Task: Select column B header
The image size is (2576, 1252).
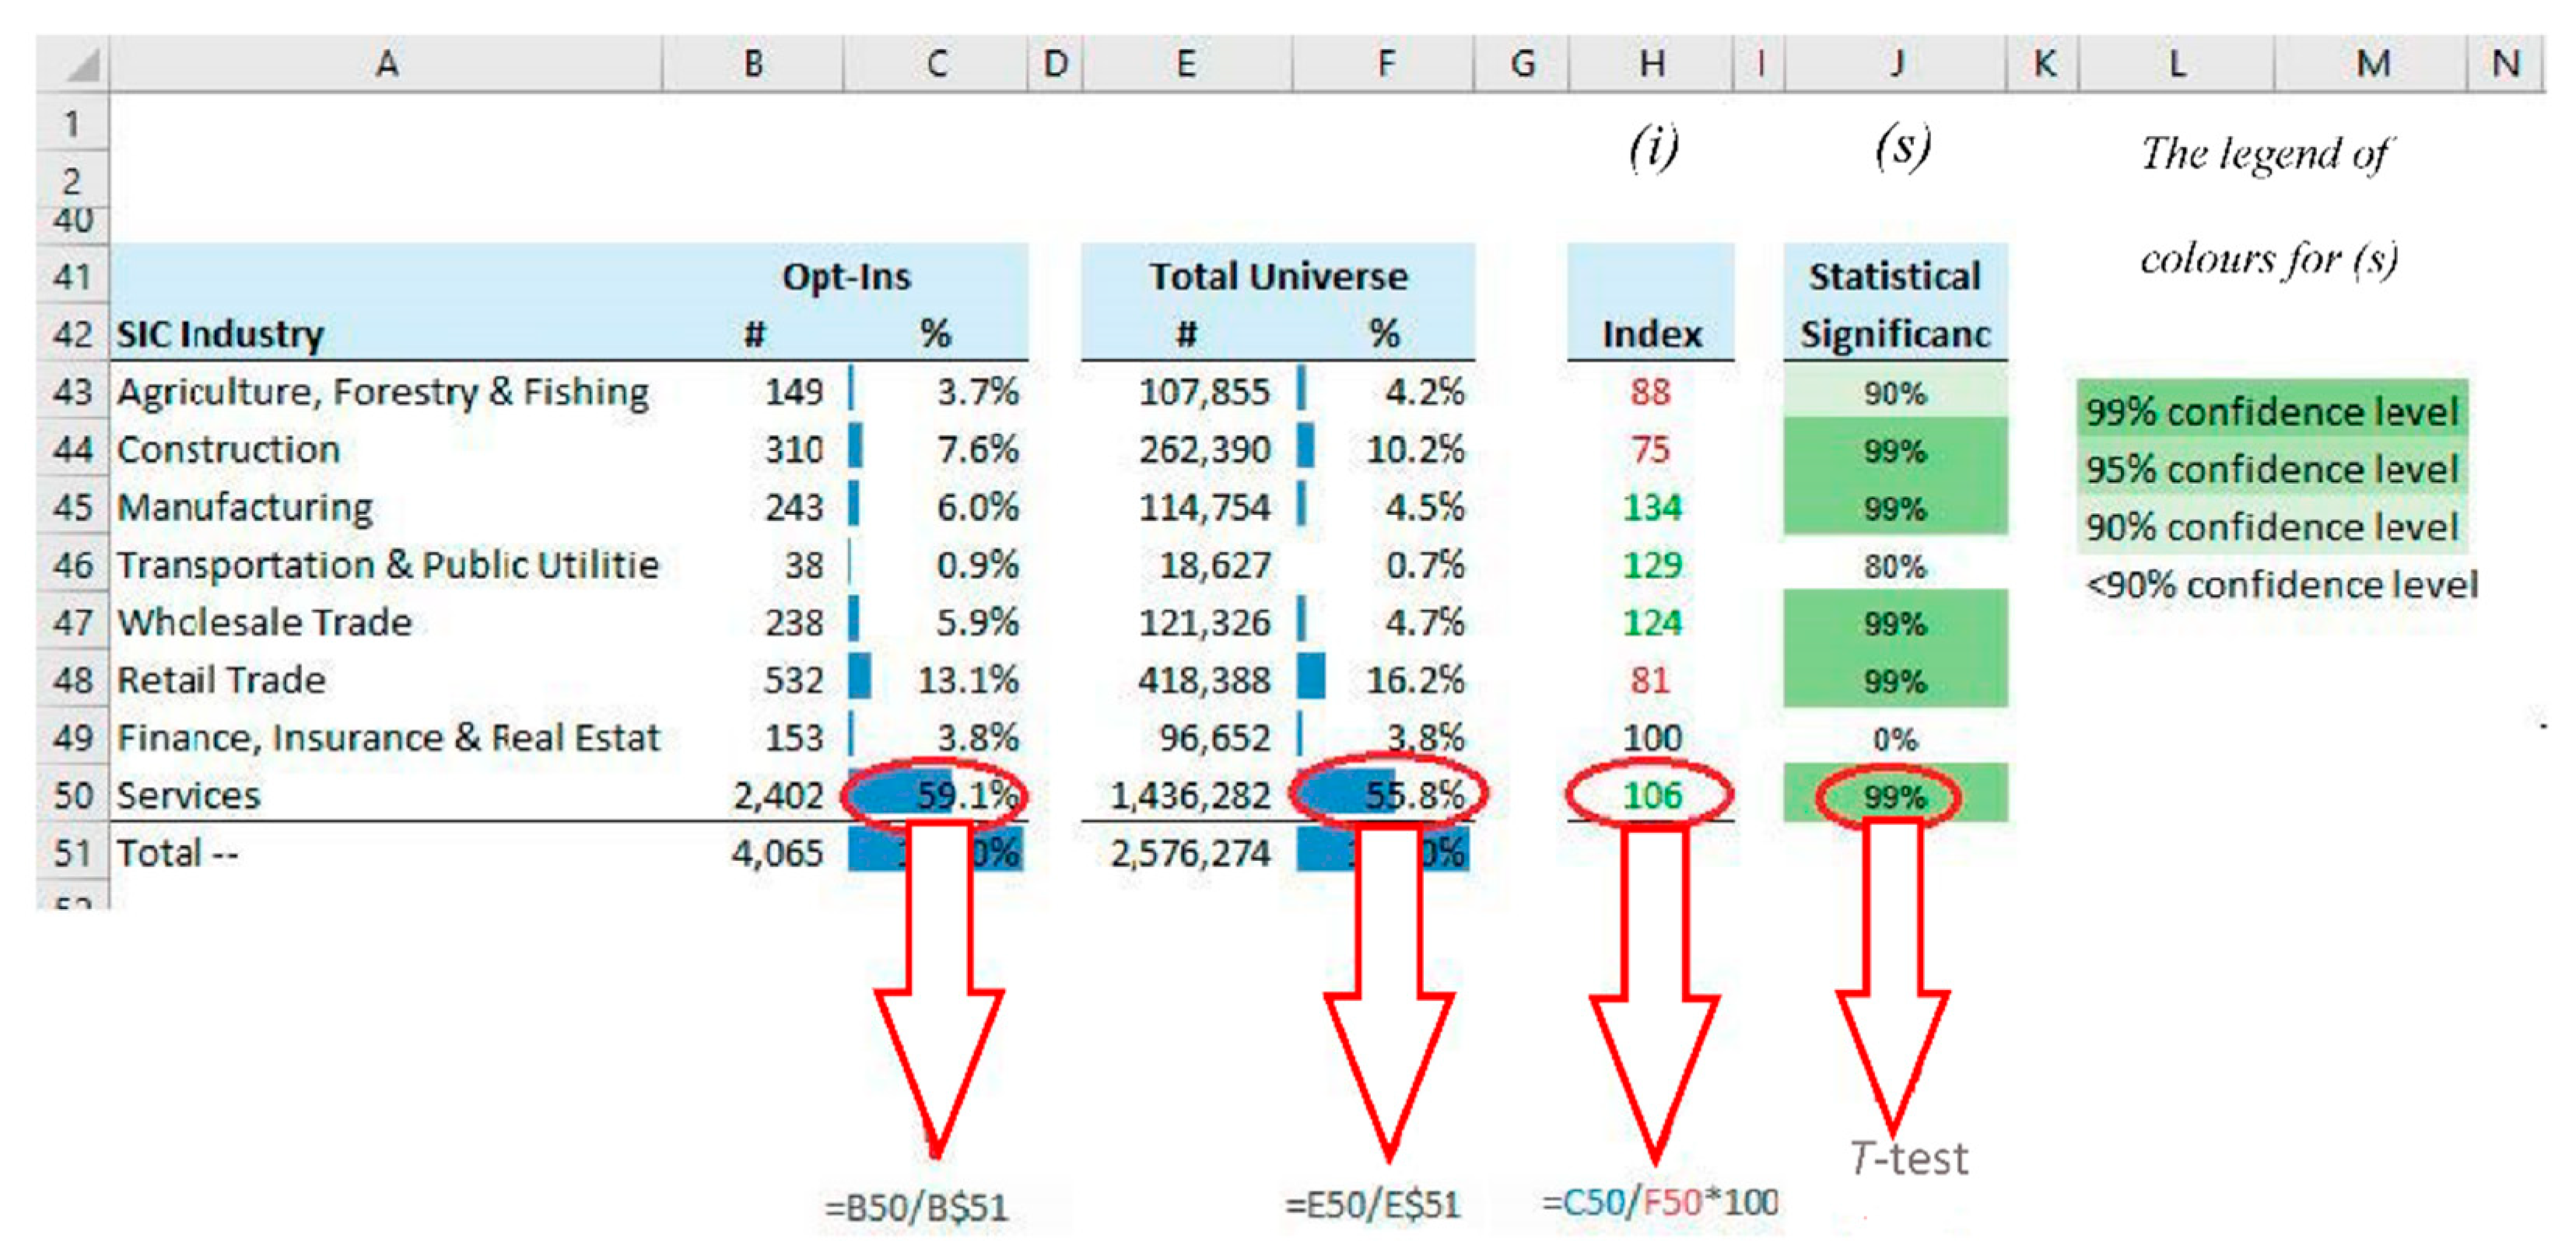Action: (753, 64)
